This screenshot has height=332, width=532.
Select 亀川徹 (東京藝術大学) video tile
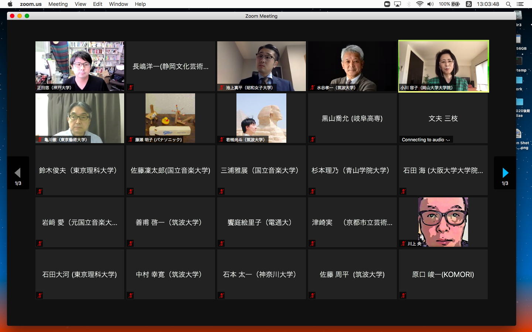tap(80, 118)
